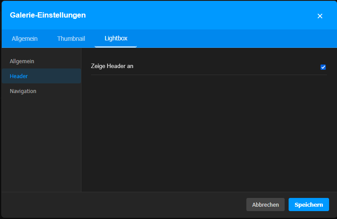Viewport: 337px width, 219px height.
Task: Uncheck the Zeige Header an checkbox
Action: 323,67
